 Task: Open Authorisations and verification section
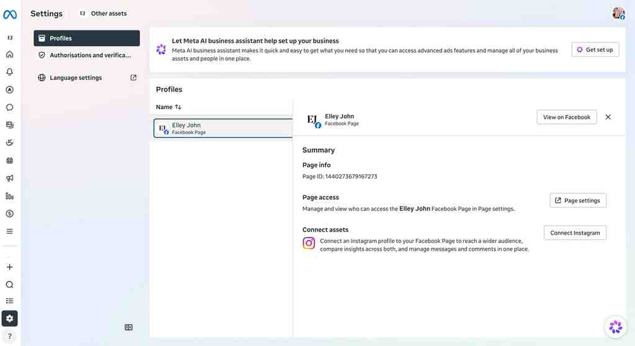pos(87,55)
